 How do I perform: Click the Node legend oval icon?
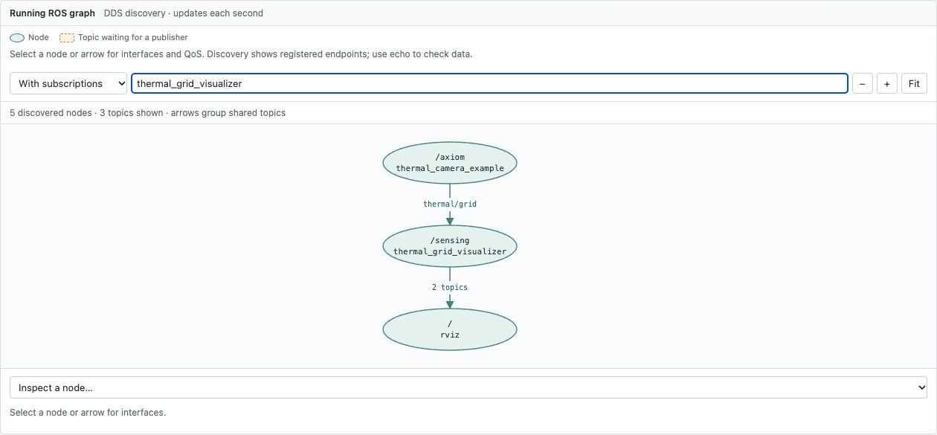(17, 37)
